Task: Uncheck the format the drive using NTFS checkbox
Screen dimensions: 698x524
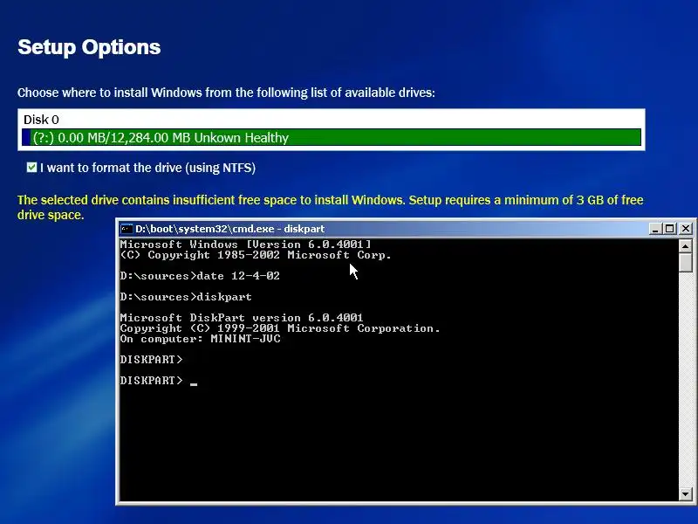Action: point(31,168)
